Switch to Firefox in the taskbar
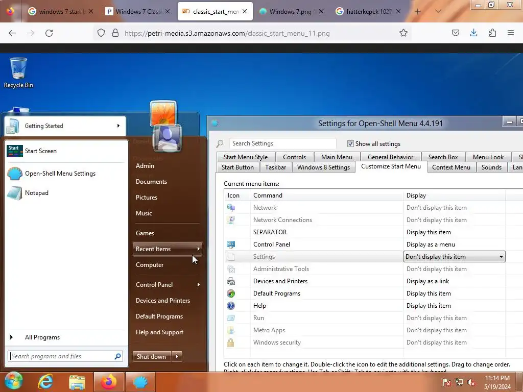The image size is (523, 392). [109, 382]
